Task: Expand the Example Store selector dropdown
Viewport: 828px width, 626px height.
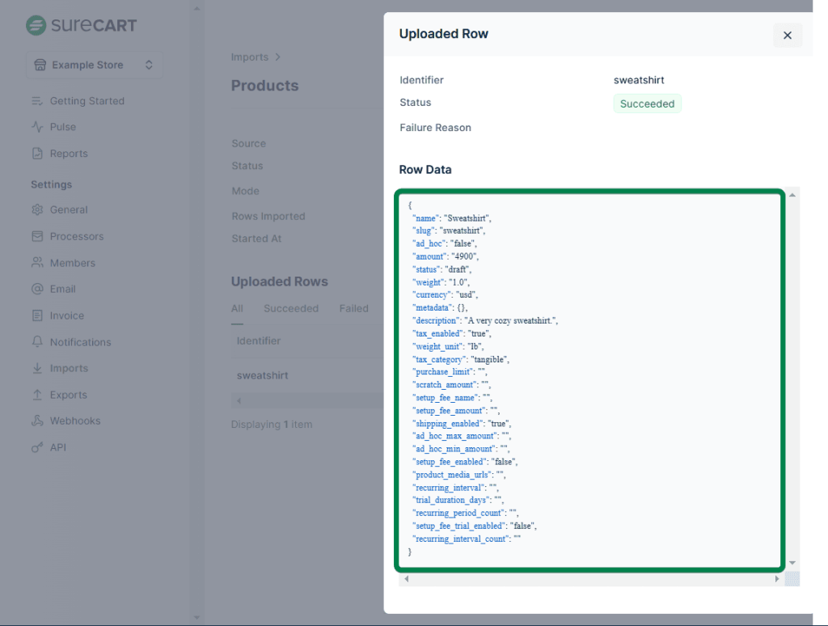Action: (x=94, y=65)
